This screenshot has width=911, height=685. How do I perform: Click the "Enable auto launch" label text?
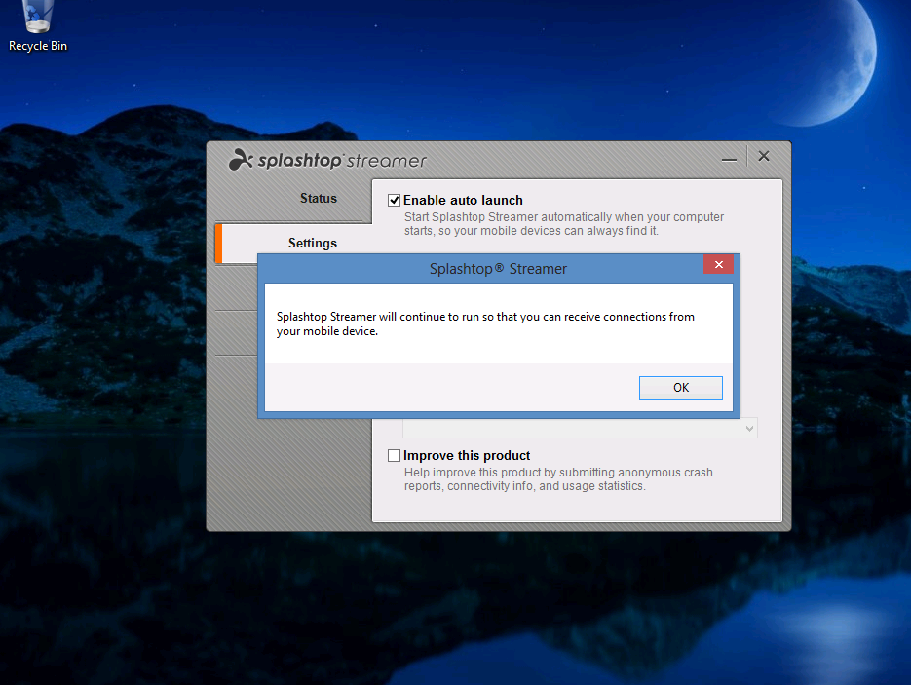point(463,200)
